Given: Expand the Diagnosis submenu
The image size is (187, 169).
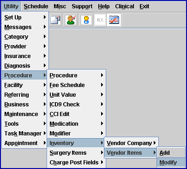Looking at the screenshot, I should click(x=25, y=66).
